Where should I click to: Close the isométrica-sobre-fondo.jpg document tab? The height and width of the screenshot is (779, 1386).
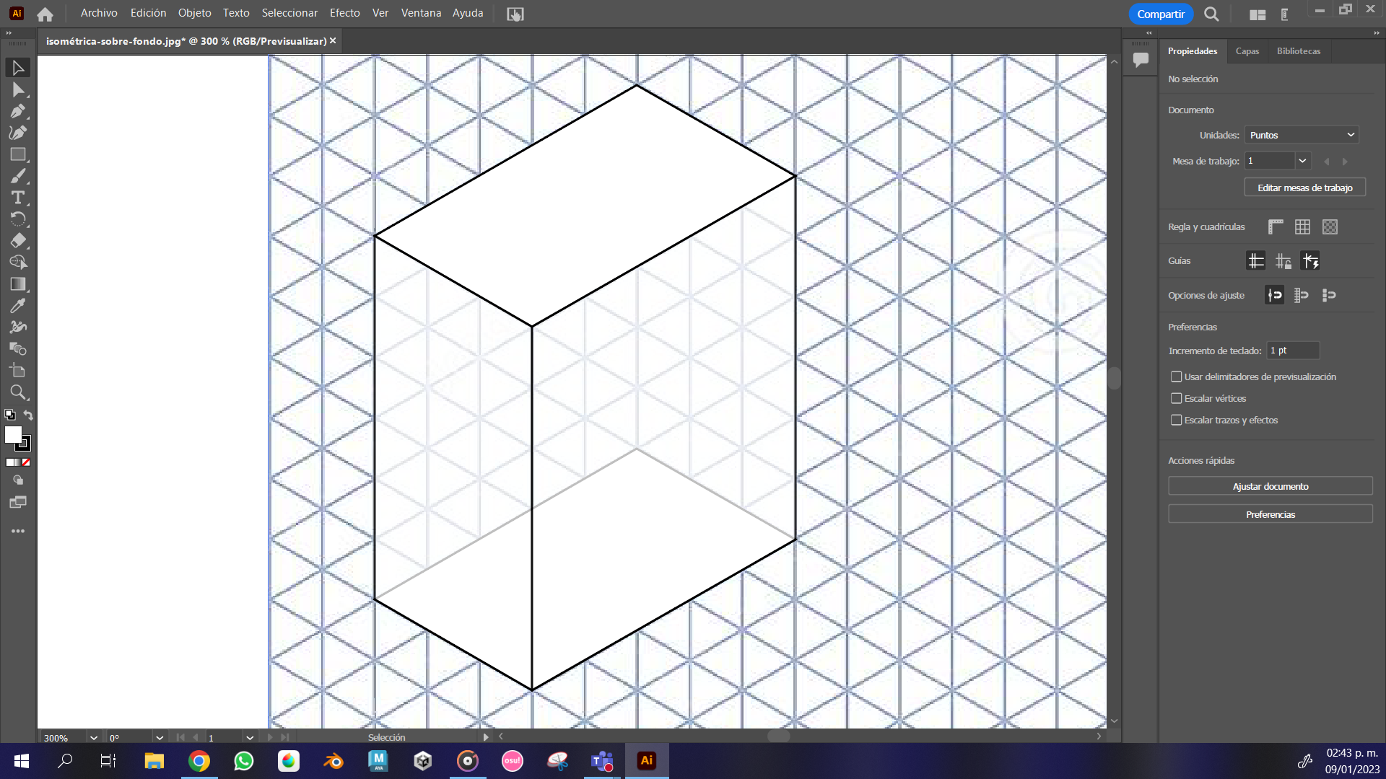point(333,41)
